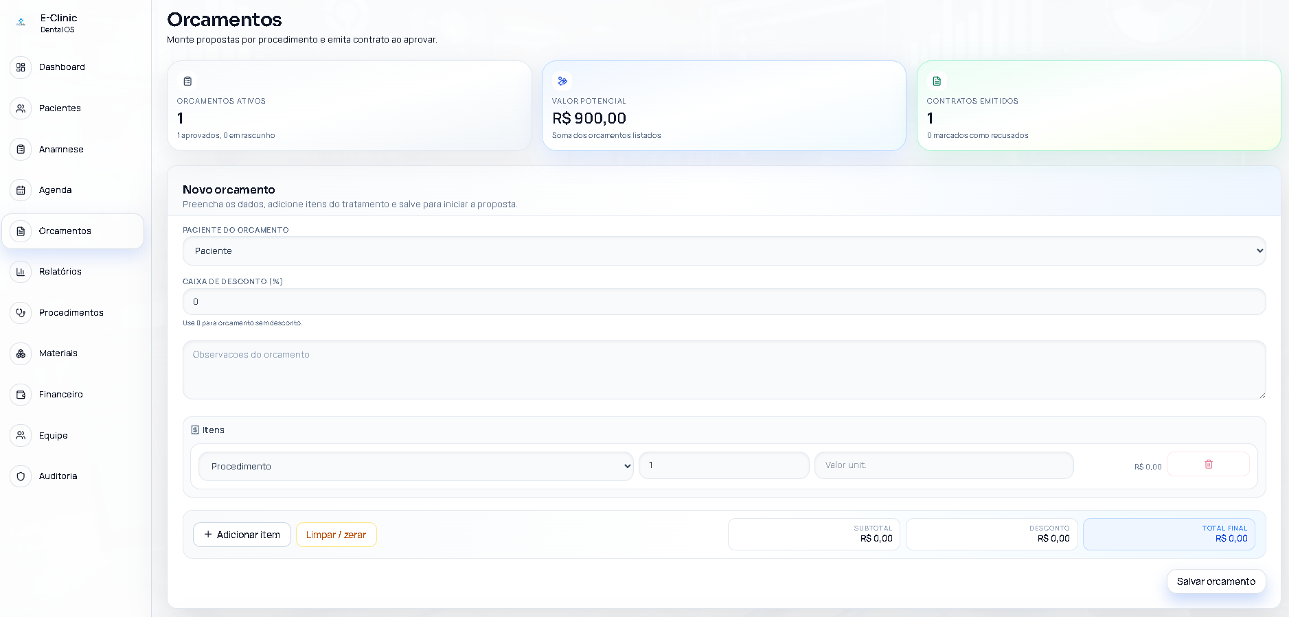Click the Procedimentos stethoscope icon
This screenshot has width=1289, height=617.
tap(21, 313)
